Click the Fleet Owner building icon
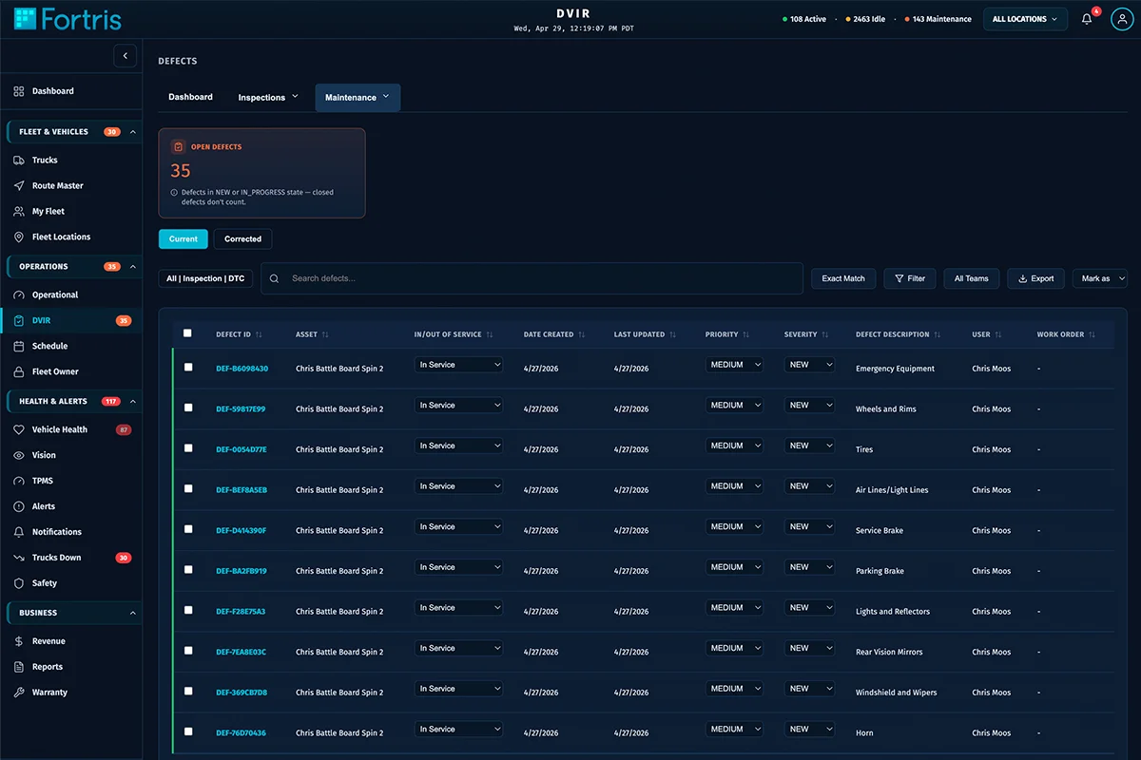This screenshot has height=760, width=1141. [19, 372]
